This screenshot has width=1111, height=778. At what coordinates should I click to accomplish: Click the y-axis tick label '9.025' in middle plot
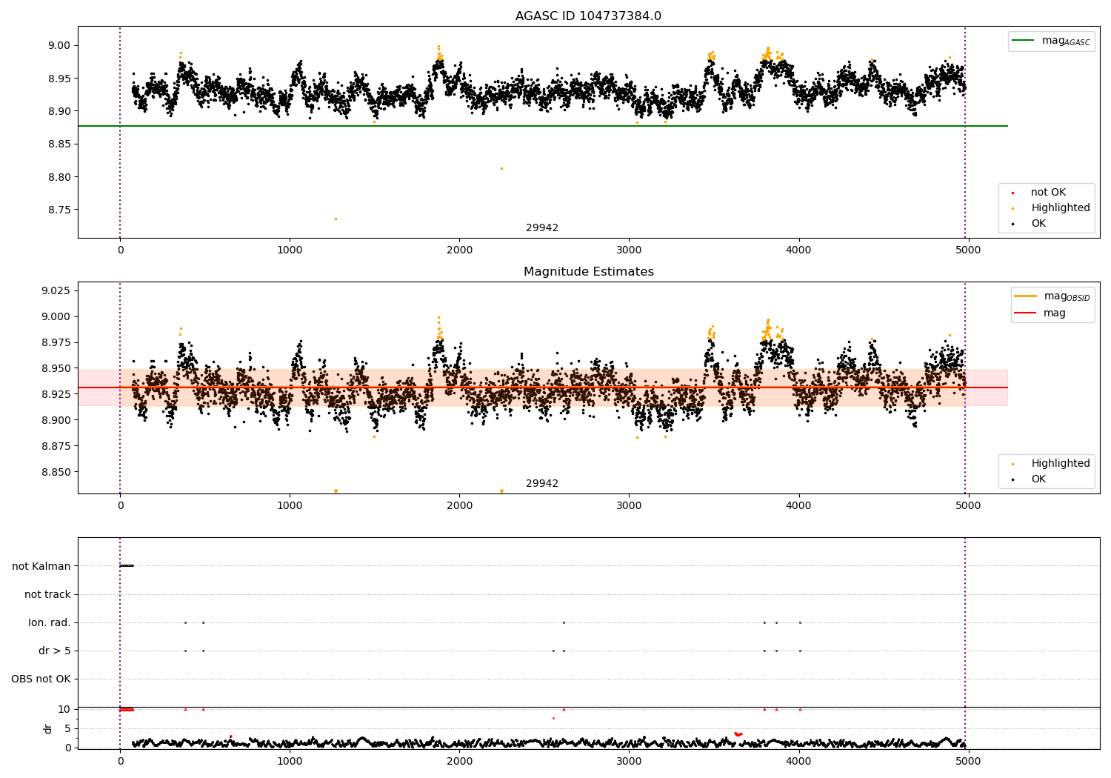coord(56,290)
